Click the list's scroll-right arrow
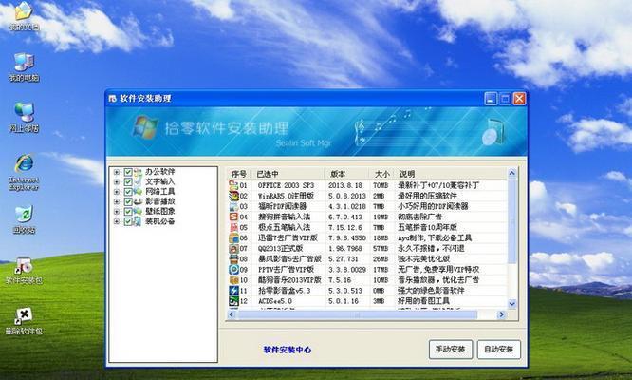The width and height of the screenshot is (632, 380). coord(501,314)
